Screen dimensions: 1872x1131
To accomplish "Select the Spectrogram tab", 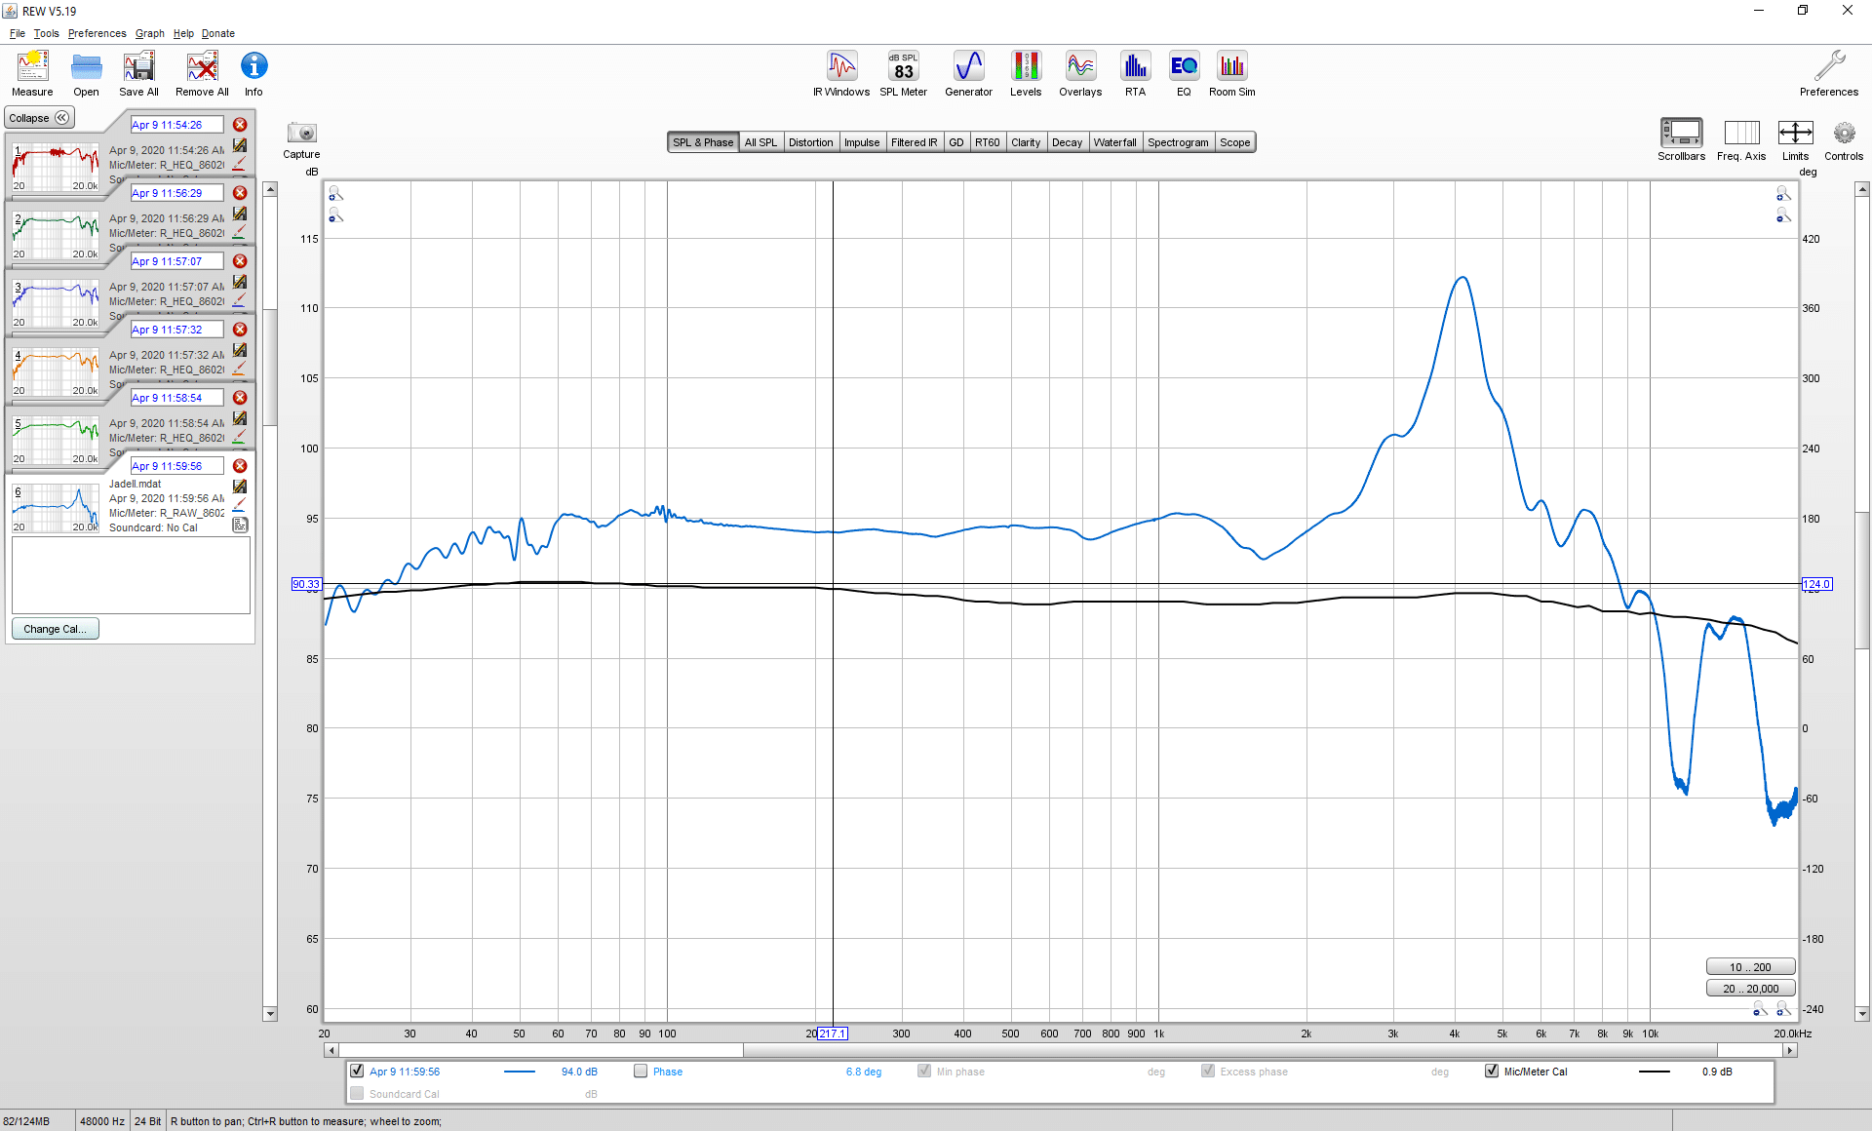I will 1178,142.
